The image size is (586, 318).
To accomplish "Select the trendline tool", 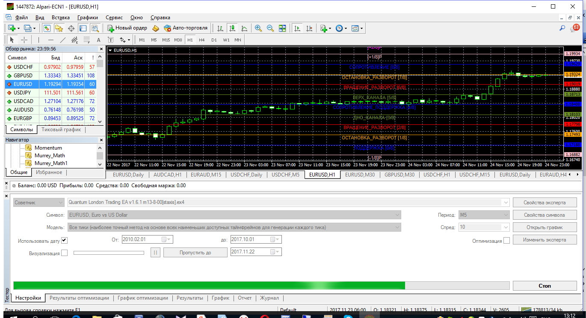I will pos(63,40).
